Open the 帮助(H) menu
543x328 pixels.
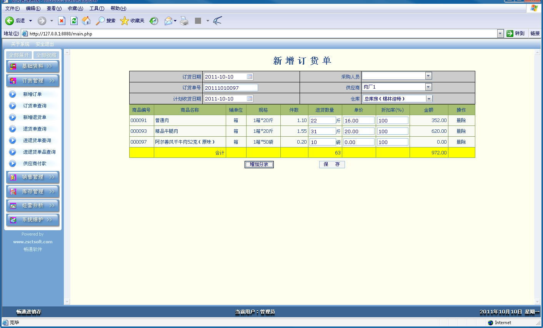[118, 8]
